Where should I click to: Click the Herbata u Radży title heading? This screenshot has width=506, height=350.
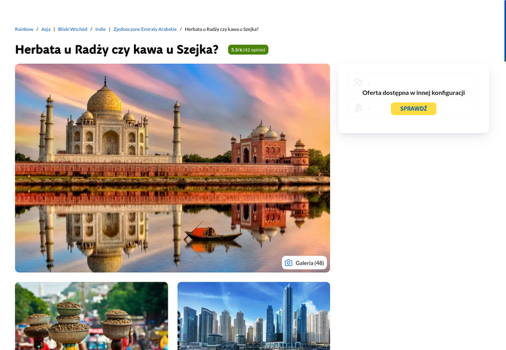tap(117, 50)
